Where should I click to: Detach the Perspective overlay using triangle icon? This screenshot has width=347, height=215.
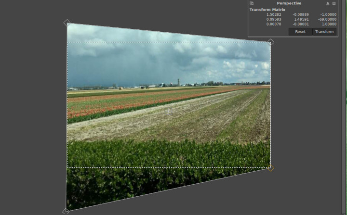pos(328,3)
